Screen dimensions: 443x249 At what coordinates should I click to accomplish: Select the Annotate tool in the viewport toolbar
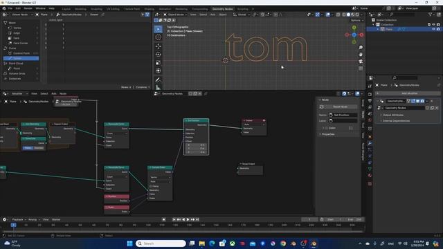[159, 80]
